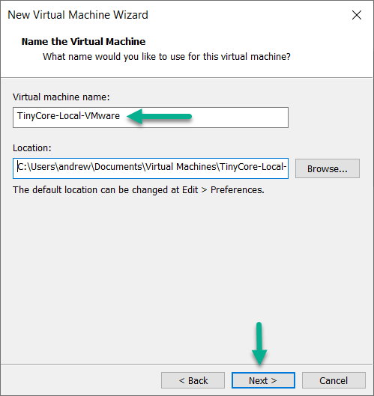Cancel the wizard

[x=334, y=380]
